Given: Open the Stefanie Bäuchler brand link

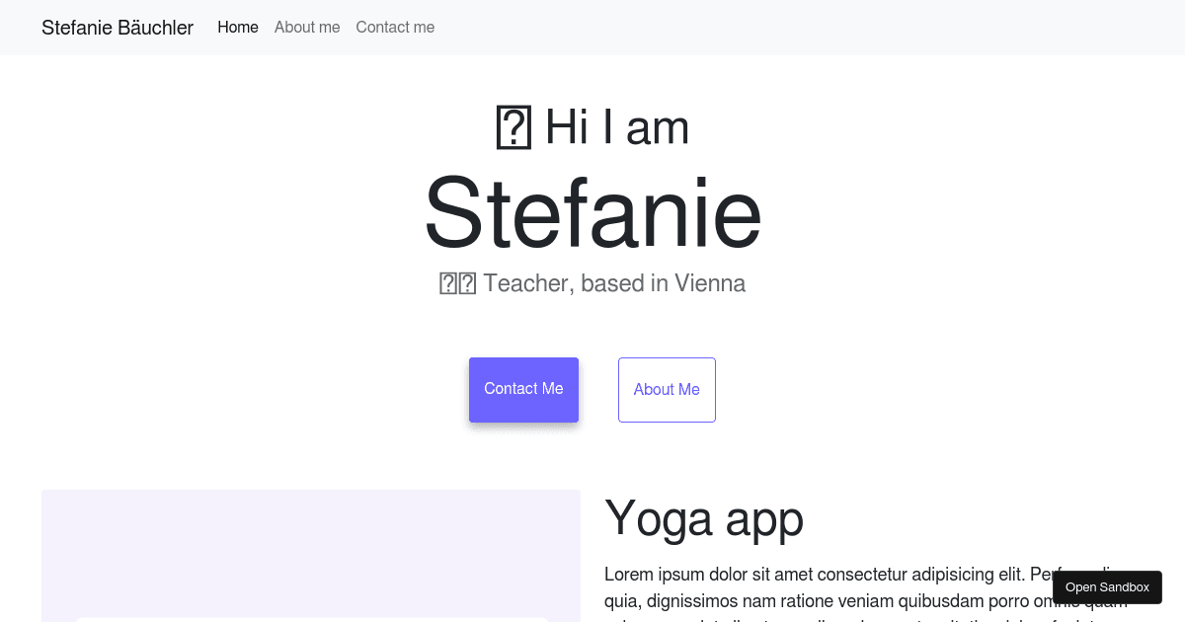Looking at the screenshot, I should [x=118, y=28].
